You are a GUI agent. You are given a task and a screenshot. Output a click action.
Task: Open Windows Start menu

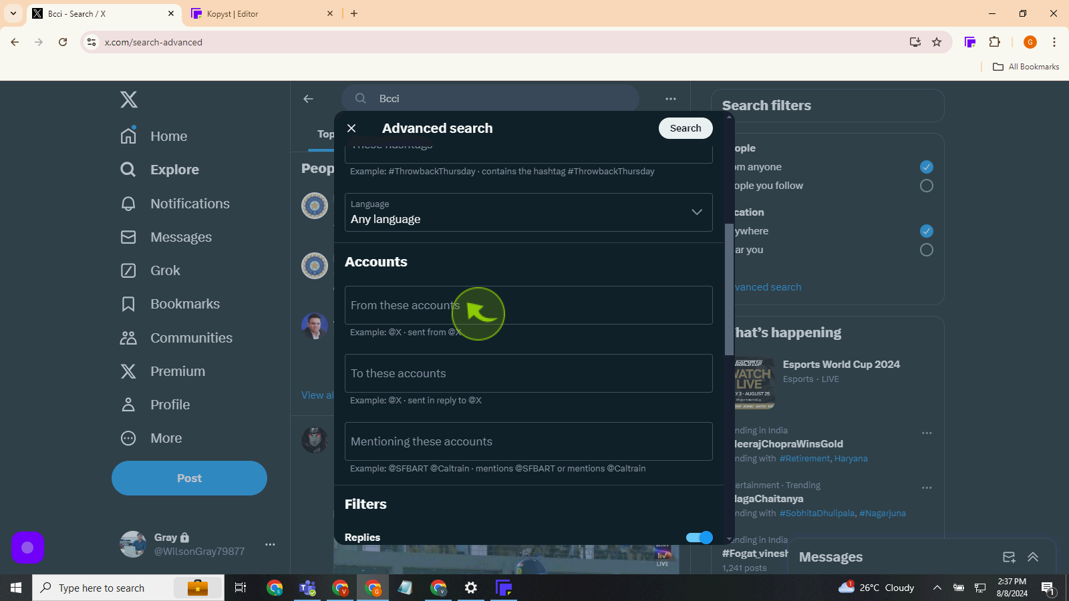[16, 588]
